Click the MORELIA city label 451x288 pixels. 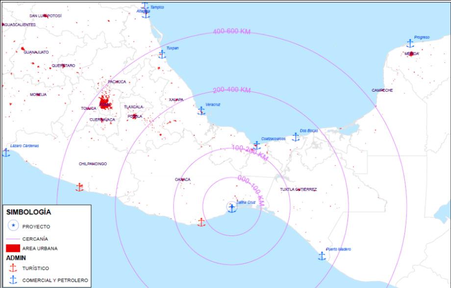[38, 95]
